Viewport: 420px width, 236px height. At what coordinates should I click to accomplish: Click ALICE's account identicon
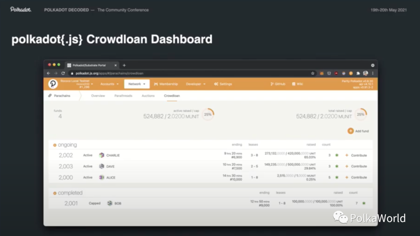point(101,177)
